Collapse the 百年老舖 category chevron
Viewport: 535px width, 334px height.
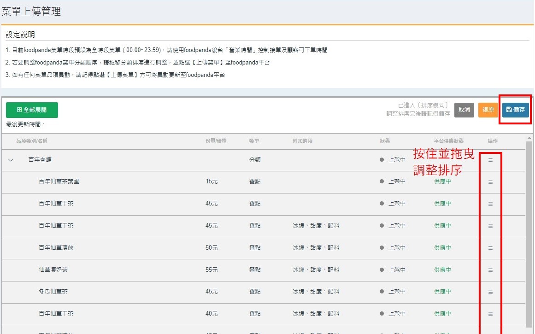11,160
